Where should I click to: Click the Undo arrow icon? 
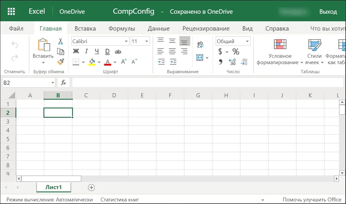[x=15, y=45]
